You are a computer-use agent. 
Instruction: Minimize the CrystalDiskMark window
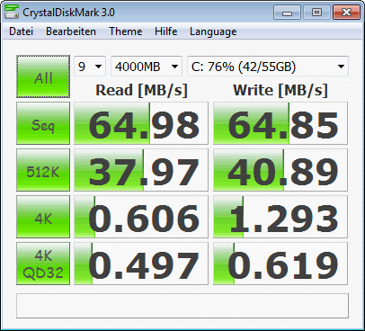[x=287, y=13]
